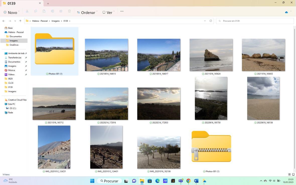This screenshot has height=185, width=296.
Task: Select photo 20220619_160136 beach thumbnail
Action: point(263,98)
